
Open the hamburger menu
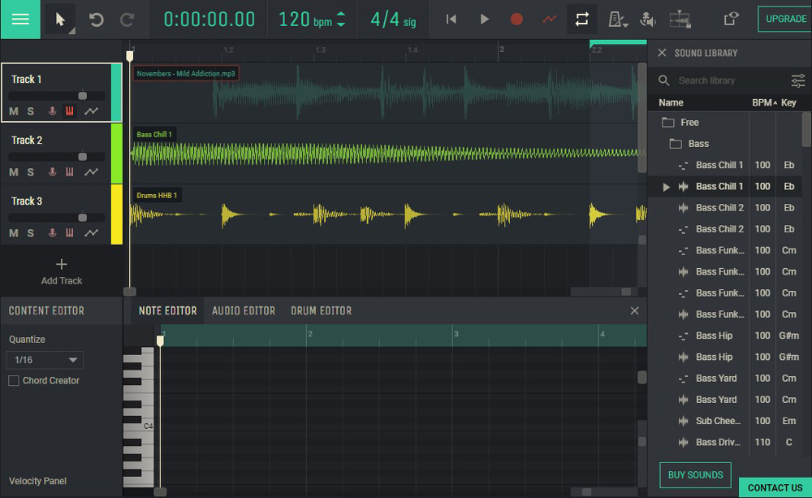(19, 19)
